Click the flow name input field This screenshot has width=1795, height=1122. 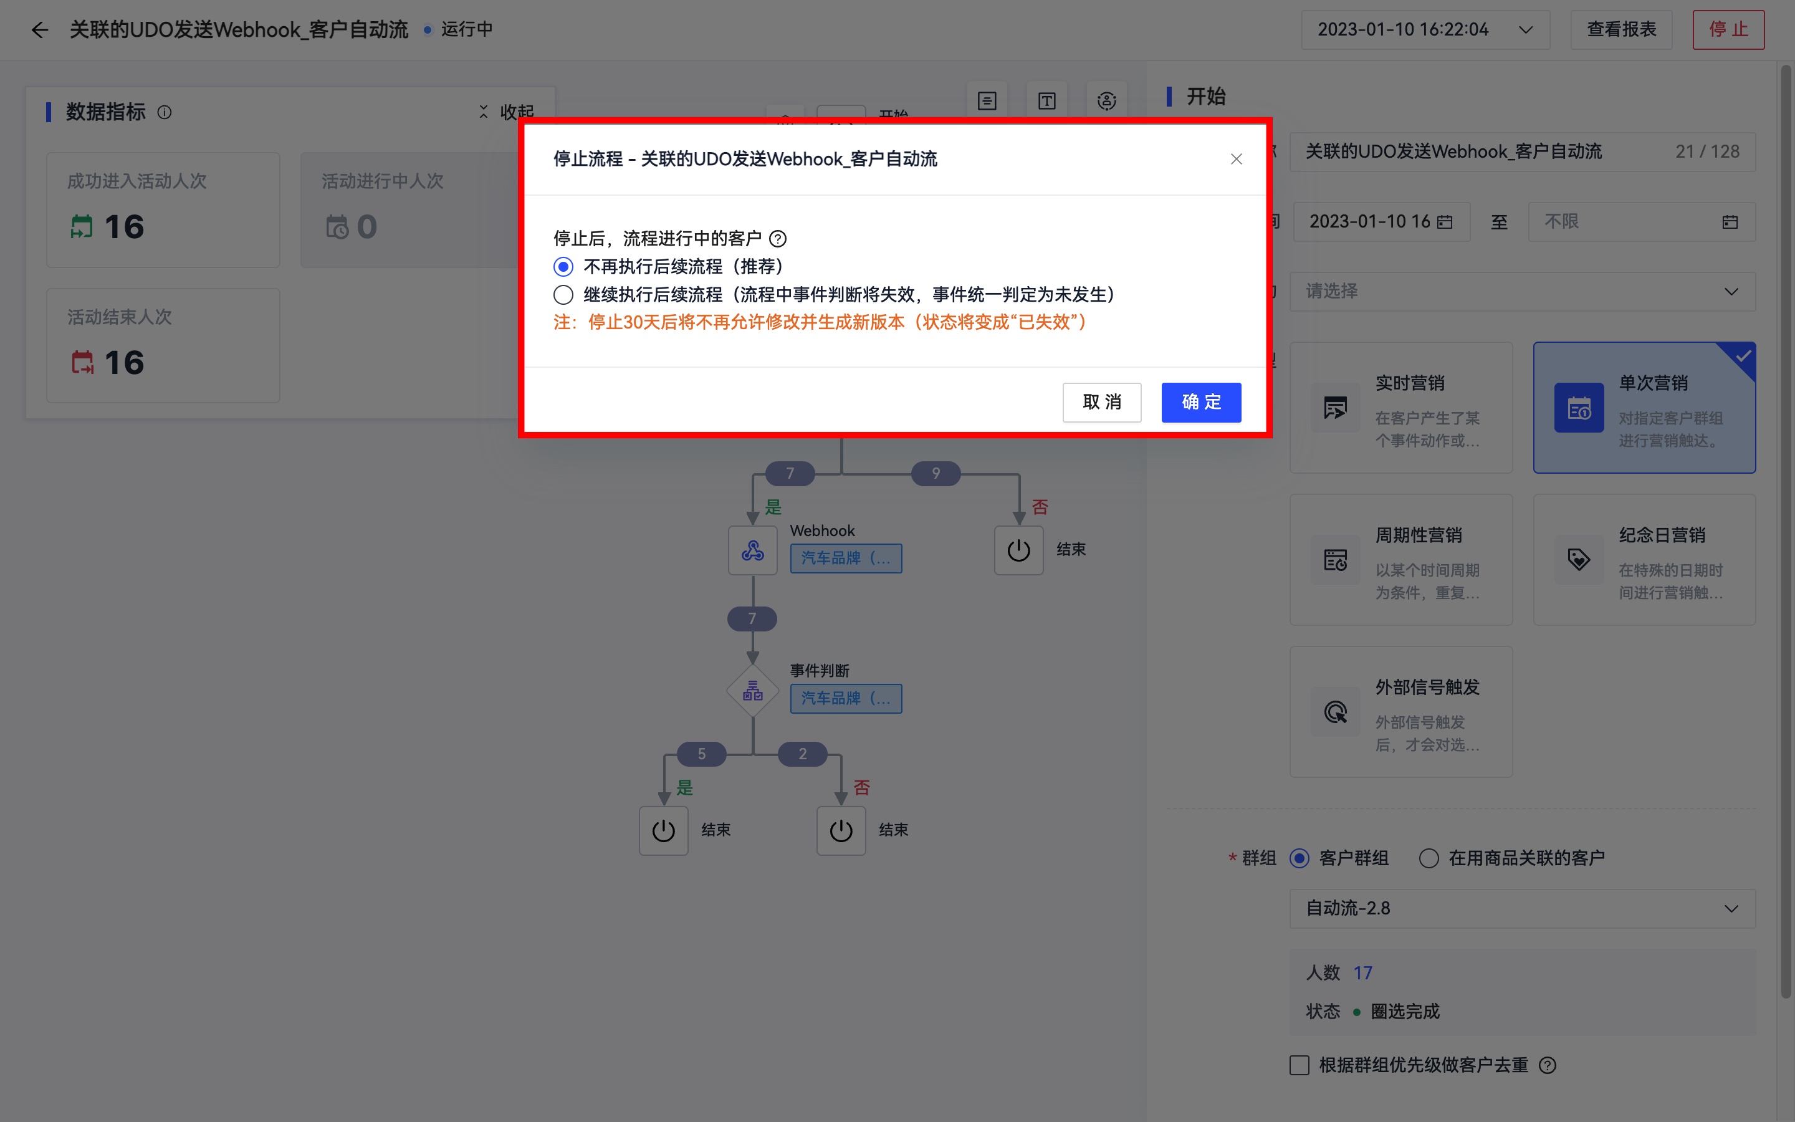[1522, 152]
